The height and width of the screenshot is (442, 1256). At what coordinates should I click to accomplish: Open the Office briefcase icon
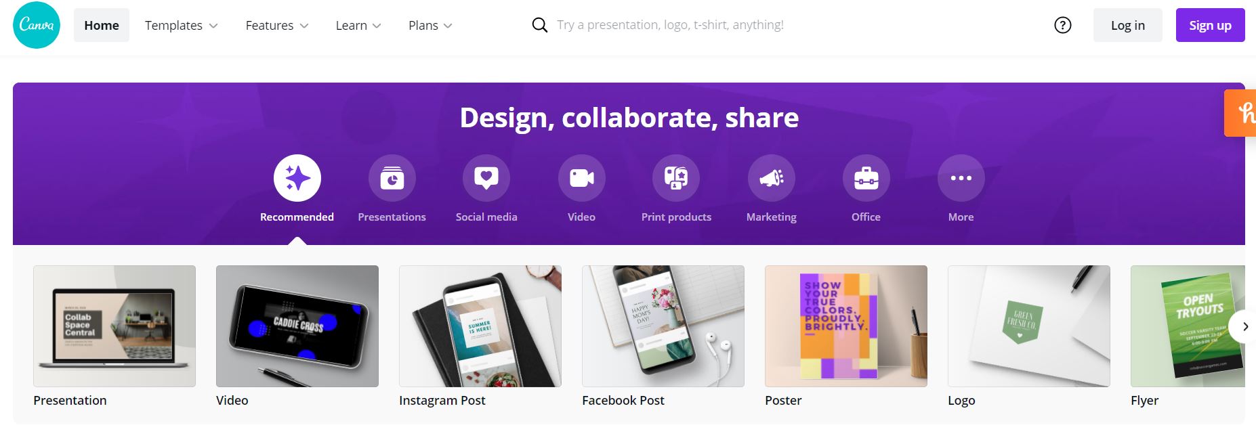(866, 178)
